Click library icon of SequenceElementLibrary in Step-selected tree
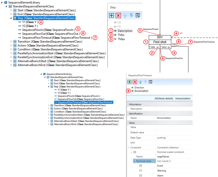Viewport: 218px width, 177px height. point(6,2)
